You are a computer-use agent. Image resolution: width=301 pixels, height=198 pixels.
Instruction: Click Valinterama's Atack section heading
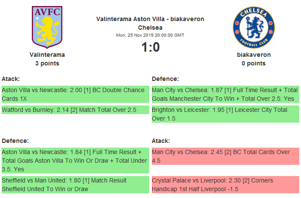(11, 79)
